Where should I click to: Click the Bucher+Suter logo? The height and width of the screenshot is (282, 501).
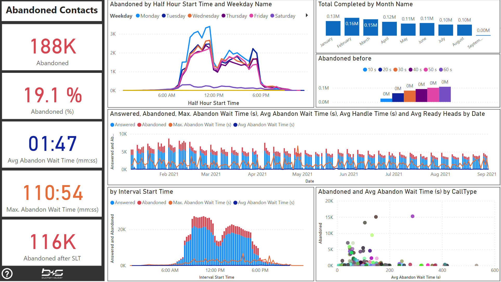tap(52, 274)
